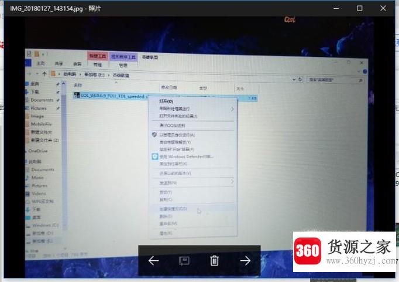Screen dimensions: 399x282
Task: Click Music in photographed sidebar
Action: (x=37, y=178)
